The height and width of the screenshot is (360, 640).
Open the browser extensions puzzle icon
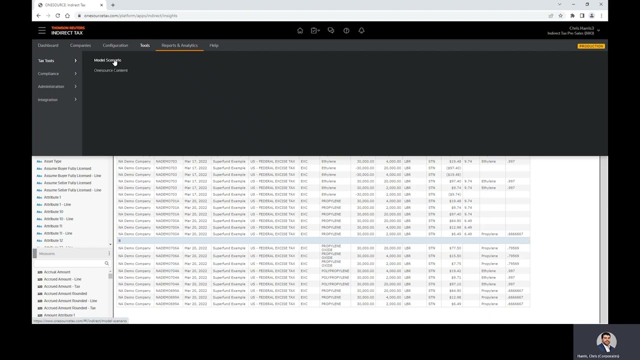coord(572,15)
